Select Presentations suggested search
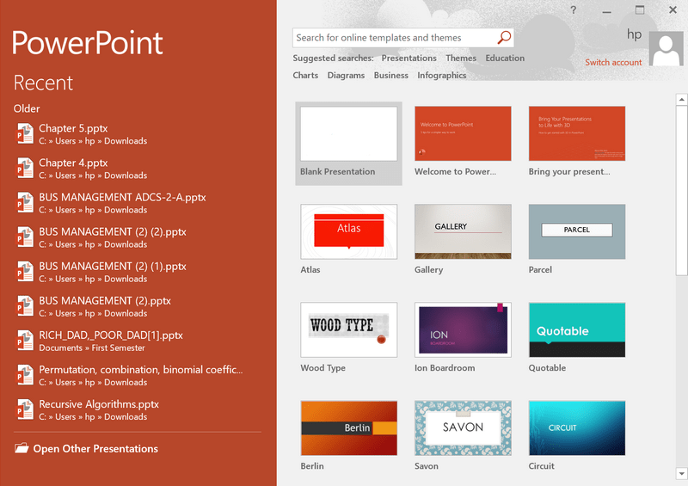This screenshot has height=486, width=688. click(x=408, y=58)
